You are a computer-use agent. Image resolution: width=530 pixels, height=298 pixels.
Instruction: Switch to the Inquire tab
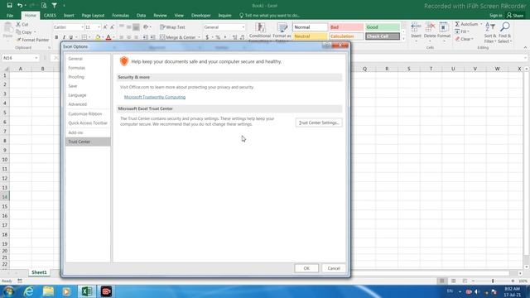click(224, 16)
